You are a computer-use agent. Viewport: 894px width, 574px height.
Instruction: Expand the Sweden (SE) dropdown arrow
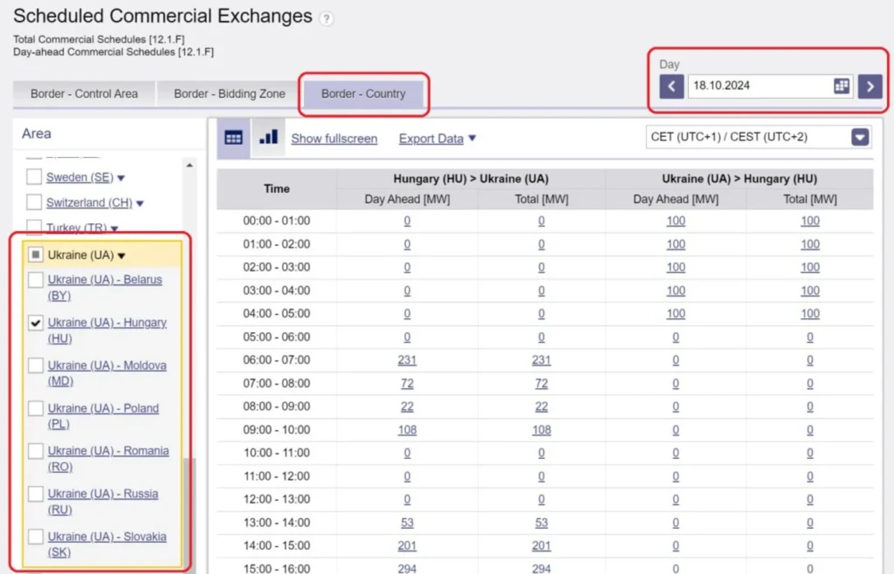point(121,178)
